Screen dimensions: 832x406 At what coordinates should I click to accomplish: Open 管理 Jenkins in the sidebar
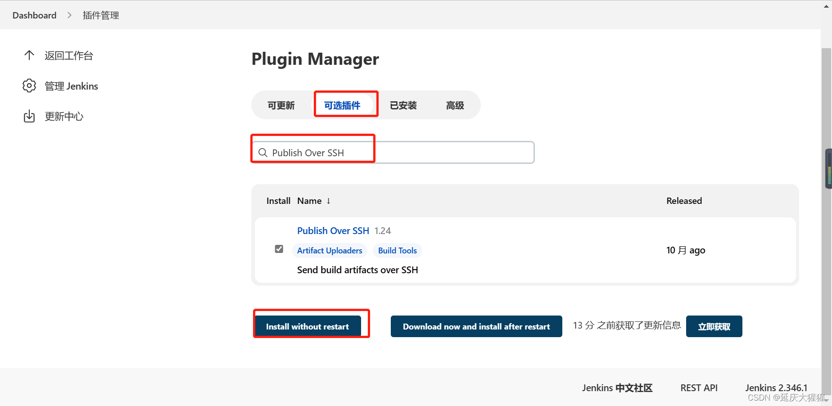tap(72, 86)
